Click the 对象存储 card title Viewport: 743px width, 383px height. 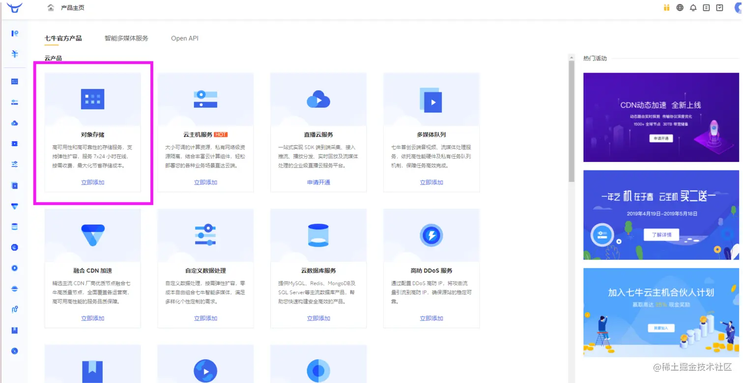pyautogui.click(x=93, y=135)
